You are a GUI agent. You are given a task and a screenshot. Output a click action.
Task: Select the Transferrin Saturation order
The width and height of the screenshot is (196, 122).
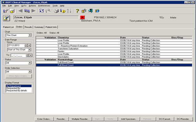point(114,48)
